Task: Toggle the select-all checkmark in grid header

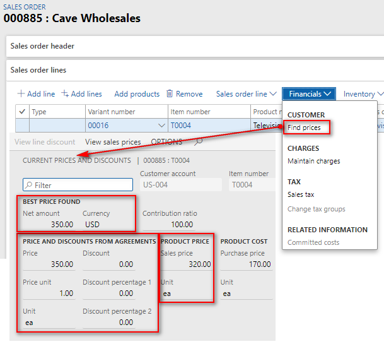Action: pos(23,112)
